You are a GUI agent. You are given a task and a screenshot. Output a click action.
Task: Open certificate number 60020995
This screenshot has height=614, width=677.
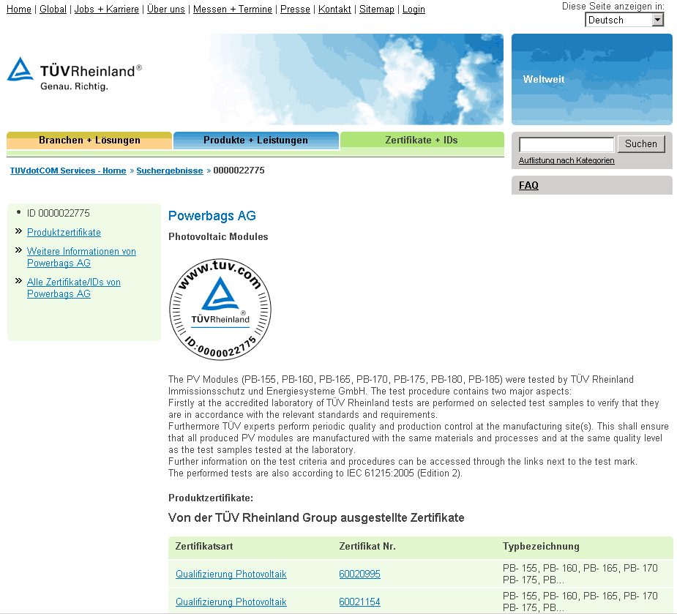(359, 574)
